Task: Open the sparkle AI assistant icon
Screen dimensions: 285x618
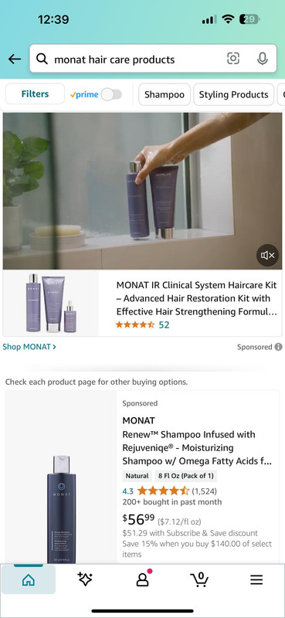Action: point(85,579)
